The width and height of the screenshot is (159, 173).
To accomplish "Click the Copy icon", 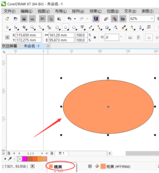I will (51, 19).
